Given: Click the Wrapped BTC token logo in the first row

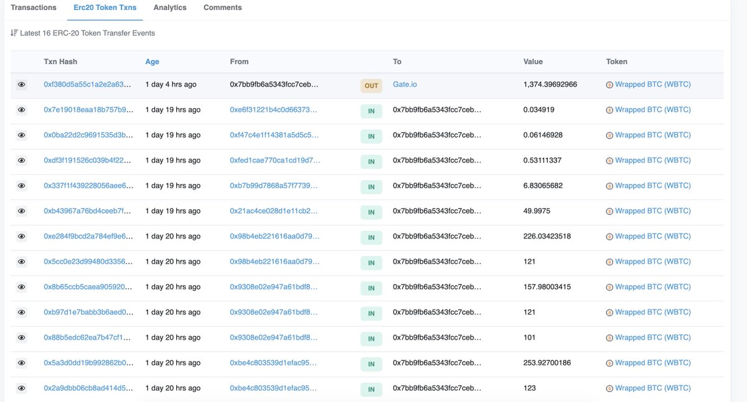Looking at the screenshot, I should tap(609, 84).
